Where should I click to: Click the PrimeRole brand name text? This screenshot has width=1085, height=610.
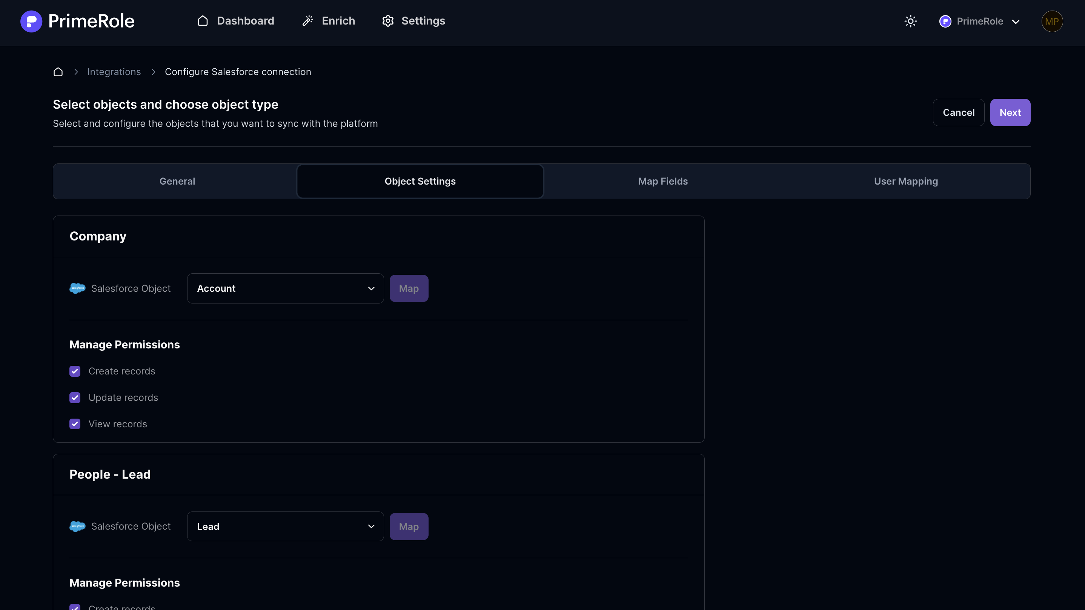pos(91,21)
